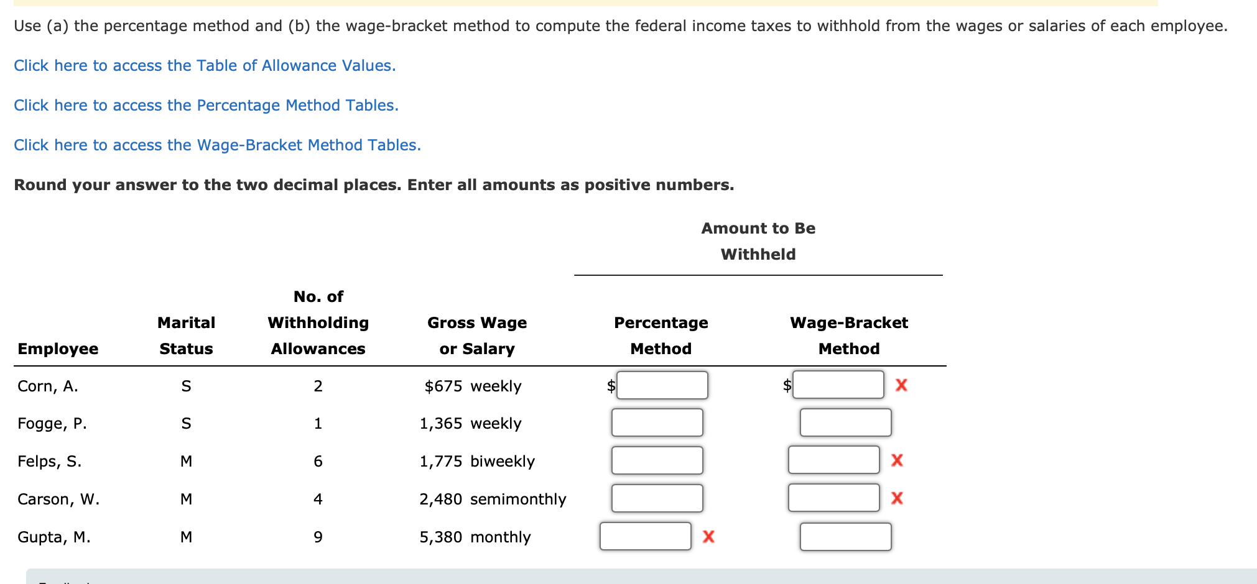
Task: Open the Percentage Method Tables link
Action: [x=206, y=105]
